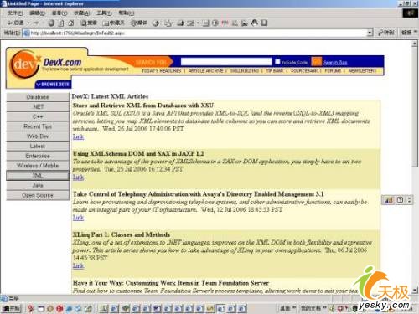Click the 'DevX: Latest XML Articles' heading
This screenshot has height=314, width=419.
tap(110, 96)
